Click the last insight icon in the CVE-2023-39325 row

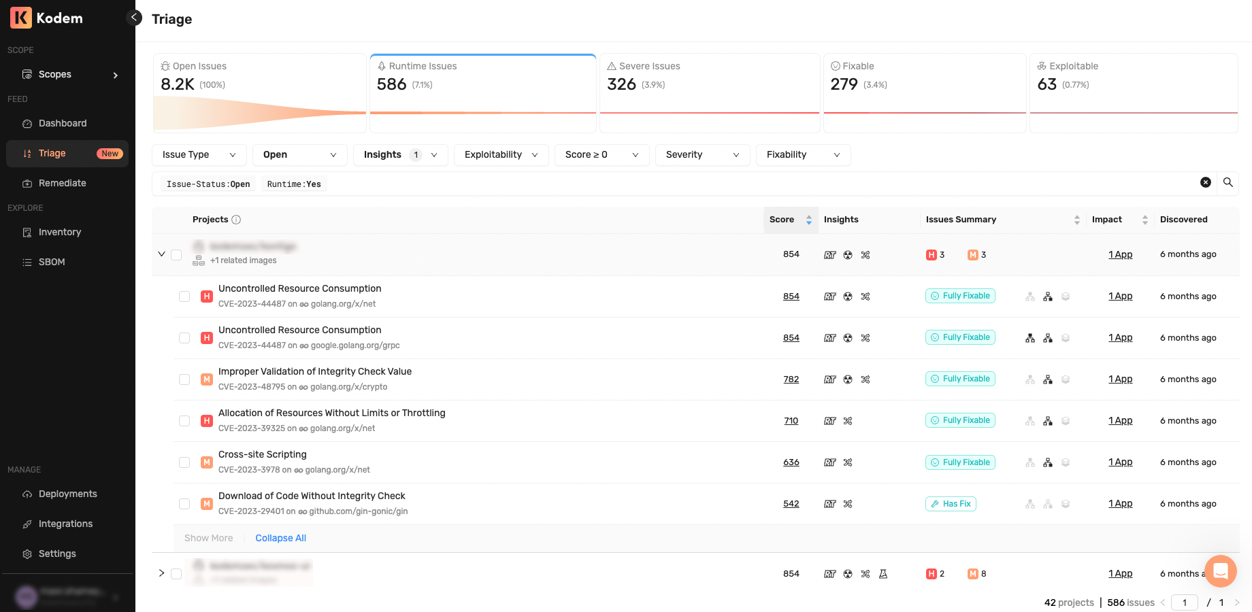click(848, 421)
